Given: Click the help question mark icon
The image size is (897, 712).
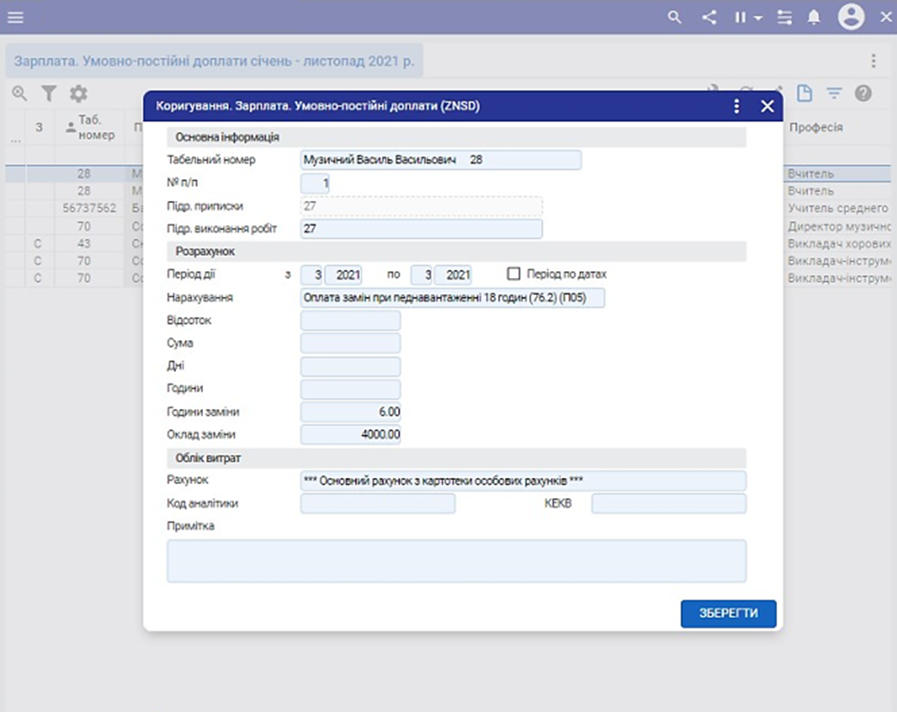Looking at the screenshot, I should click(x=862, y=93).
